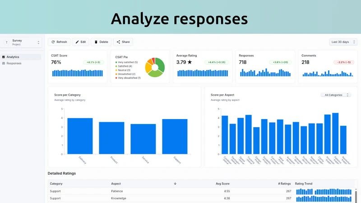This screenshot has width=361, height=203.
Task: Click the sort arrow in Aspect column
Action: pos(175,184)
